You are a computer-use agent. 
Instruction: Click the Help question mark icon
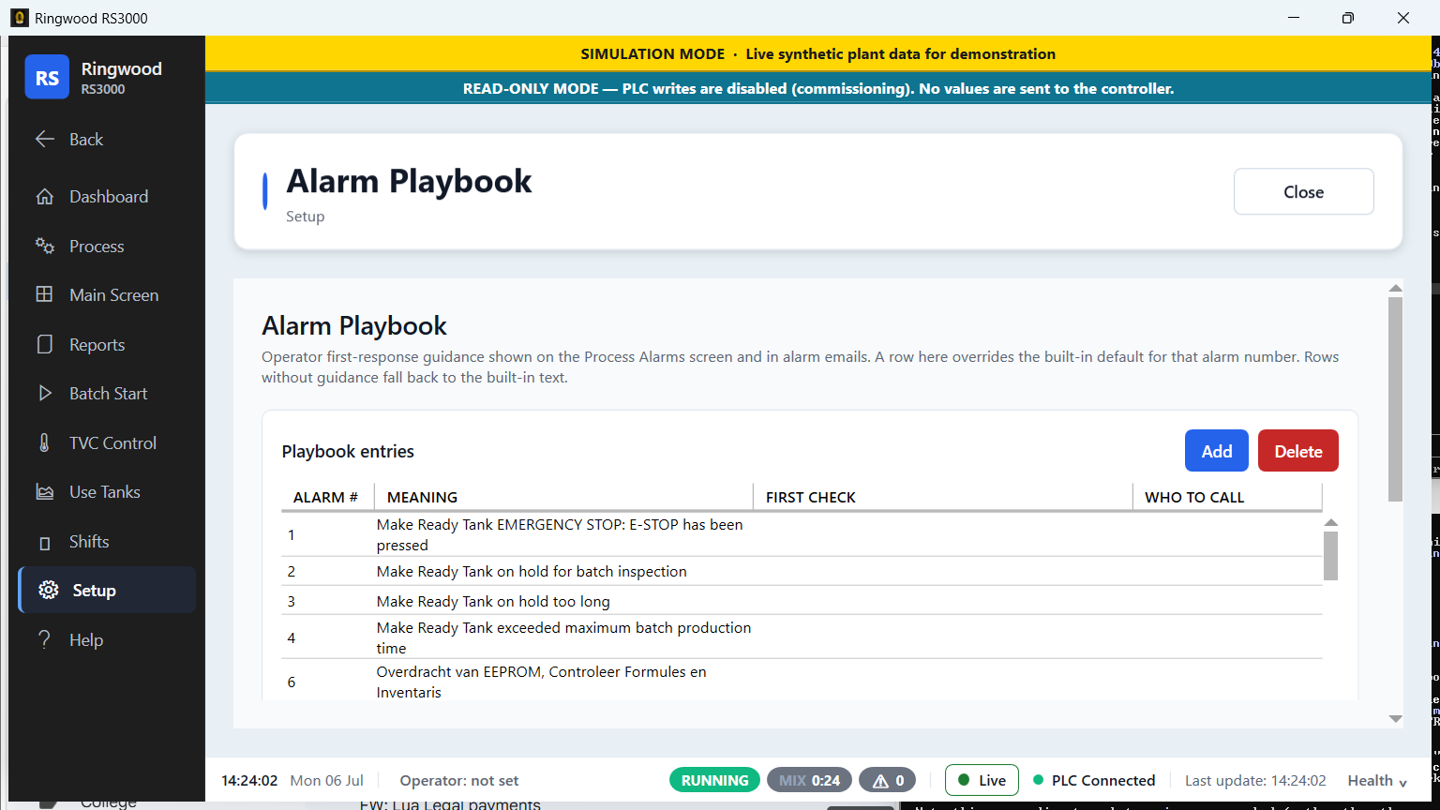tap(44, 639)
